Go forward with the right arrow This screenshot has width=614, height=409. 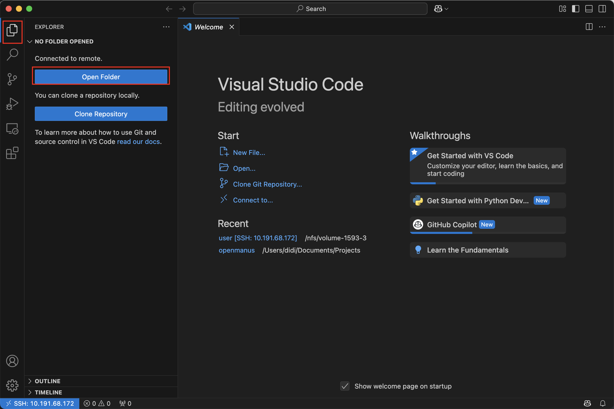coord(182,9)
